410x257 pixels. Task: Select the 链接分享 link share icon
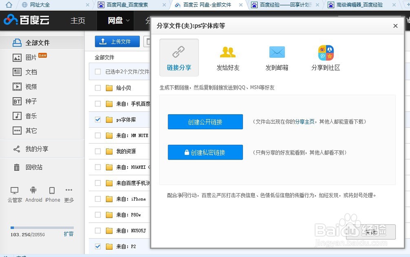[179, 52]
